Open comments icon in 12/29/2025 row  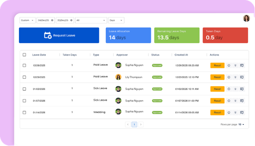coord(242,77)
